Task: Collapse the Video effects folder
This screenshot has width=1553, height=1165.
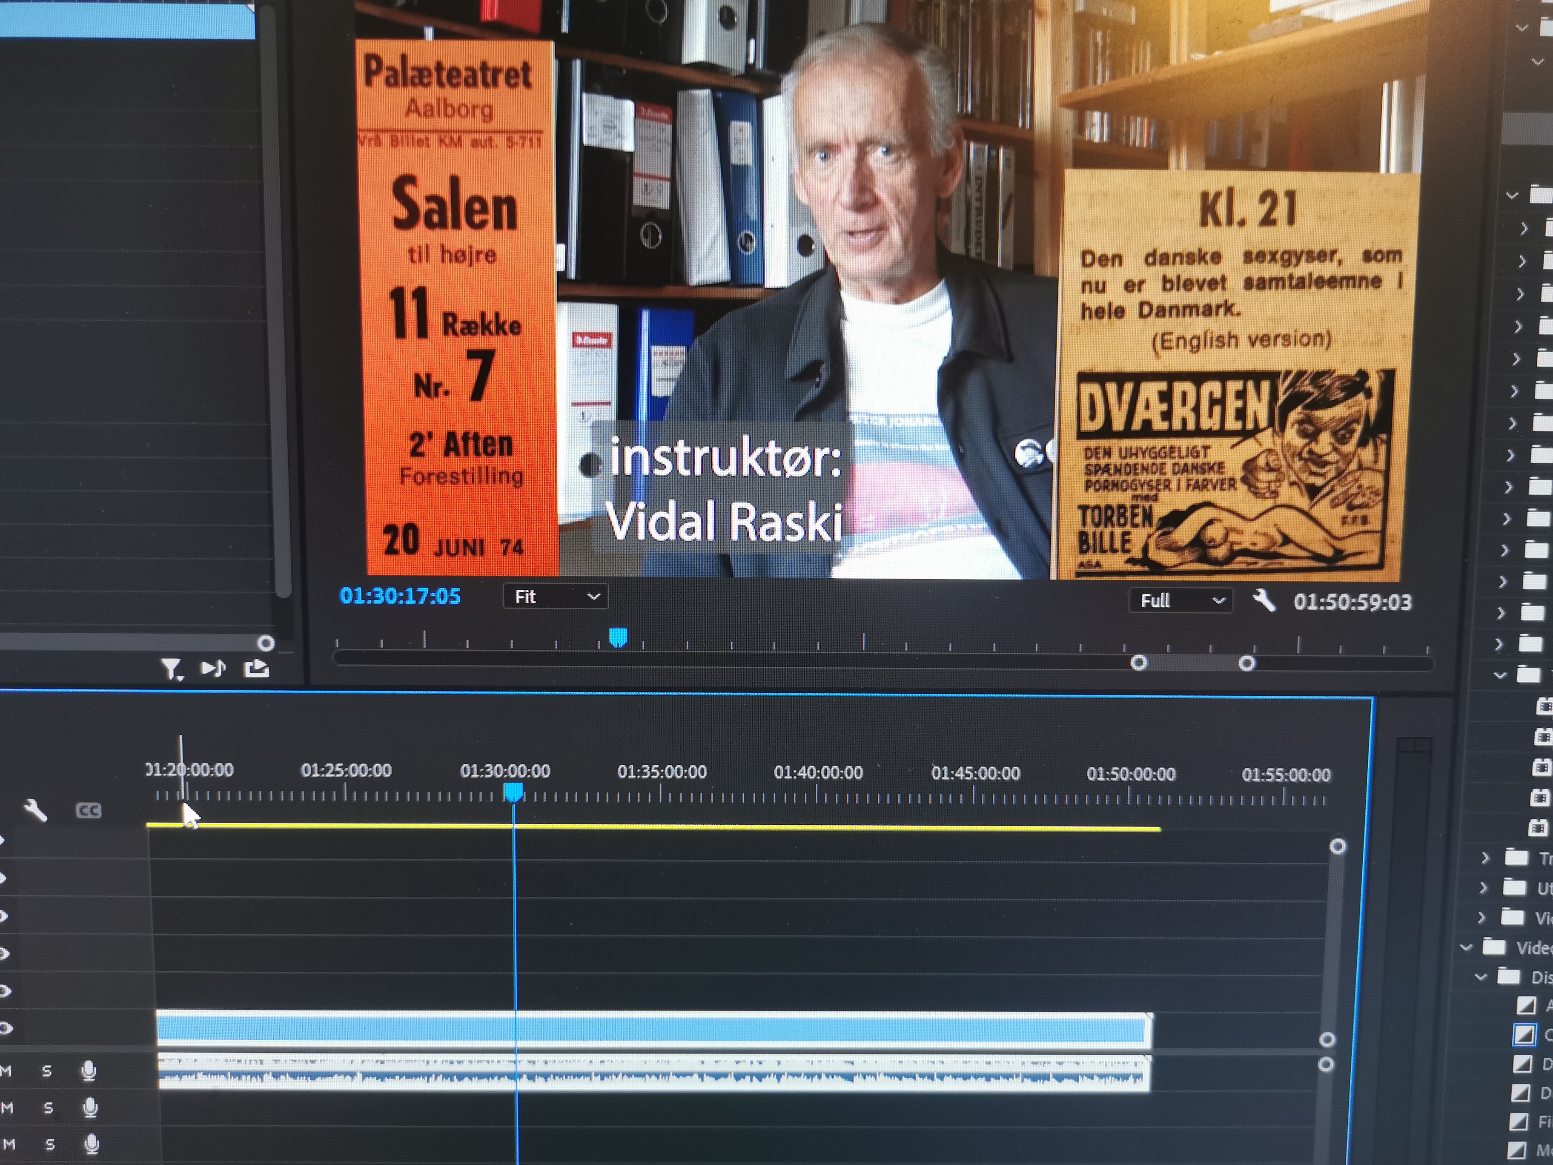Action: pyautogui.click(x=1466, y=948)
